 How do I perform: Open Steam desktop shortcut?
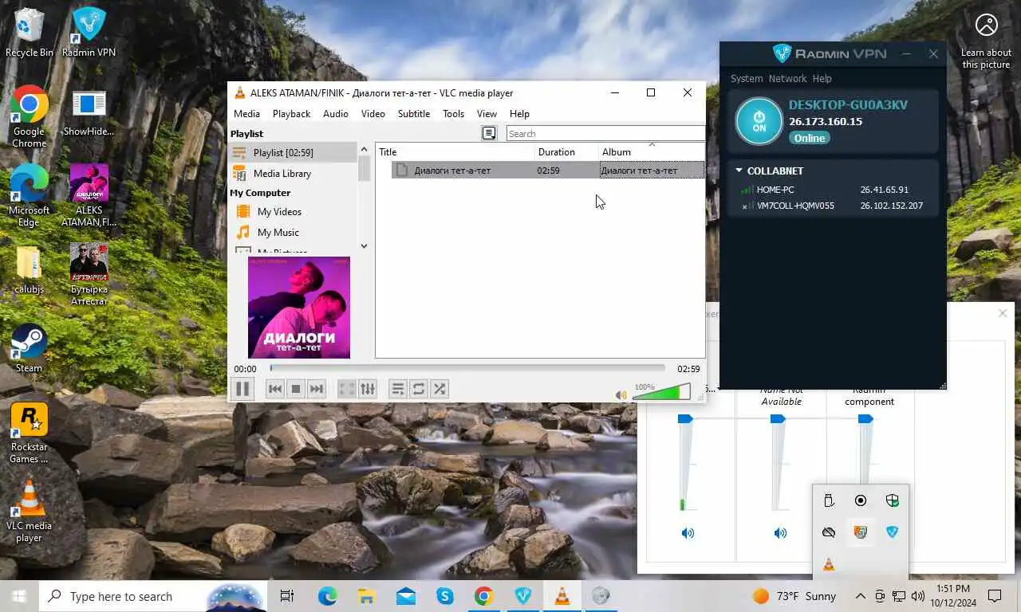point(30,348)
